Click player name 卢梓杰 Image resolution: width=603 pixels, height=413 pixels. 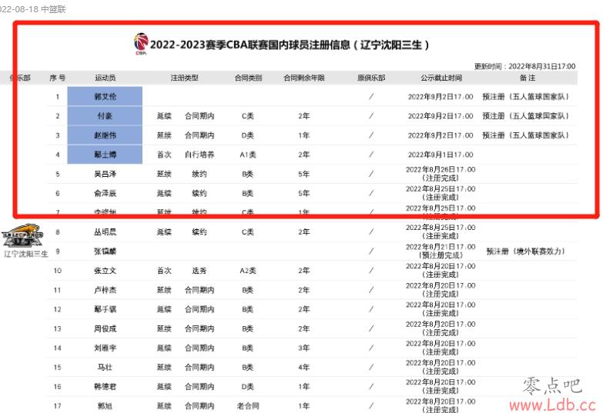coord(105,290)
